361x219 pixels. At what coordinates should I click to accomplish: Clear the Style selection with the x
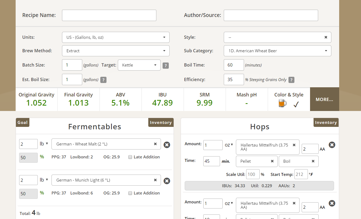tap(326, 37)
